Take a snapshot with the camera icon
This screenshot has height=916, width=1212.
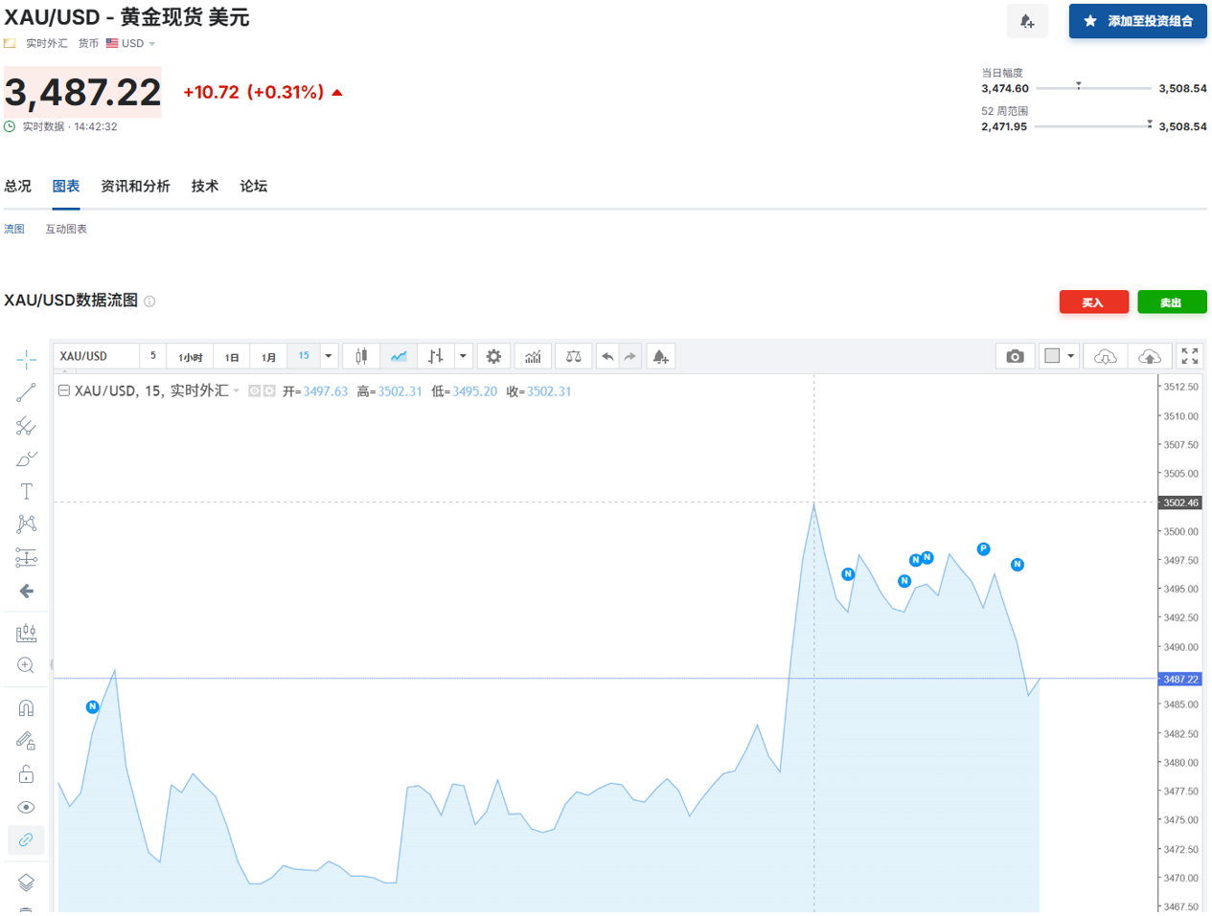pos(1015,355)
